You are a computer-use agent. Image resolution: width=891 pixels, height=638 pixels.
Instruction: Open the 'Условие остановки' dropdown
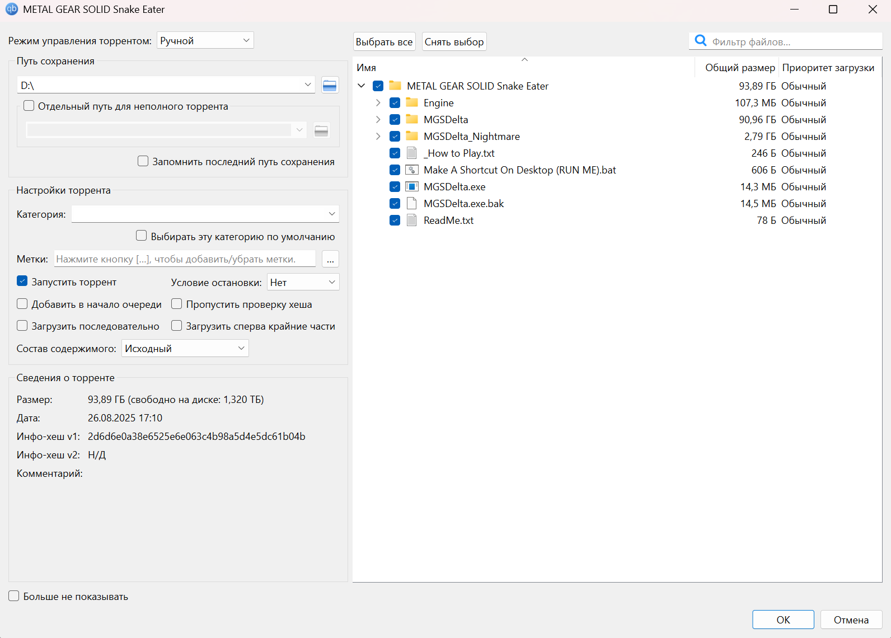(303, 282)
